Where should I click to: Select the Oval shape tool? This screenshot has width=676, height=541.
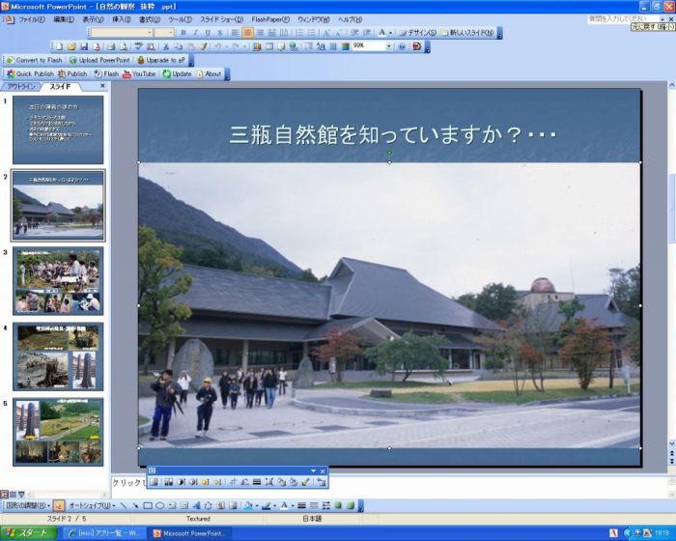(160, 505)
